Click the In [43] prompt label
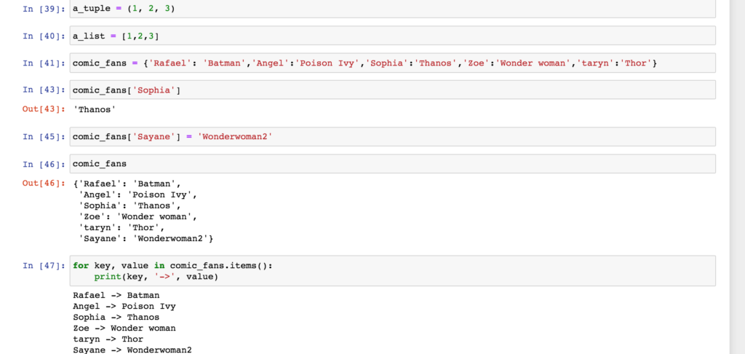 click(44, 90)
